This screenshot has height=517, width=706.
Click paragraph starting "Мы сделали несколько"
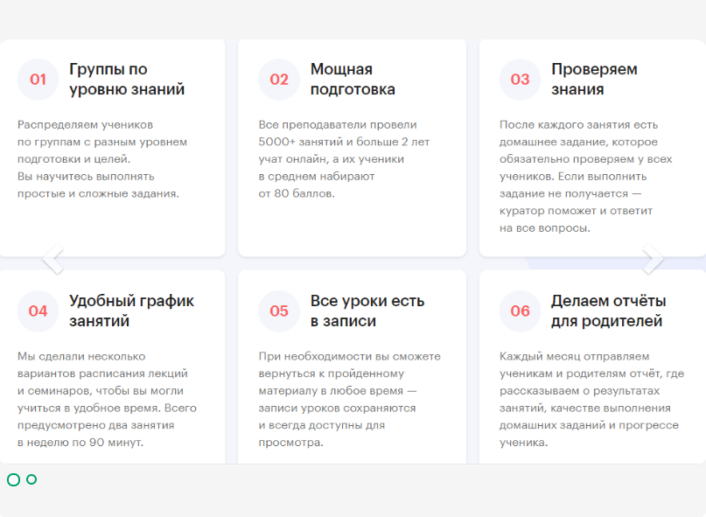[x=107, y=399]
